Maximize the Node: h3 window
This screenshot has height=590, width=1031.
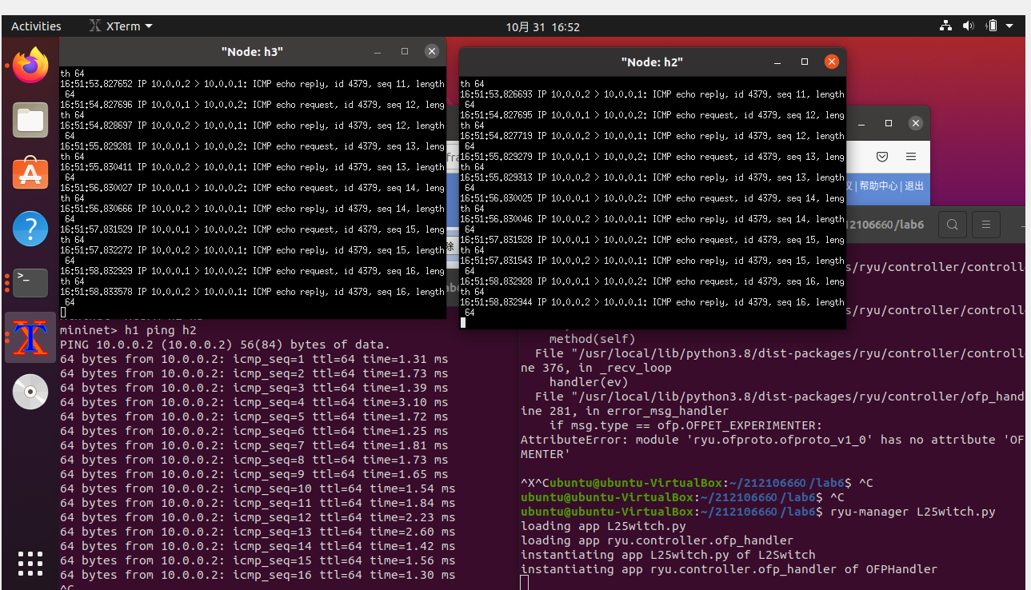pos(405,51)
